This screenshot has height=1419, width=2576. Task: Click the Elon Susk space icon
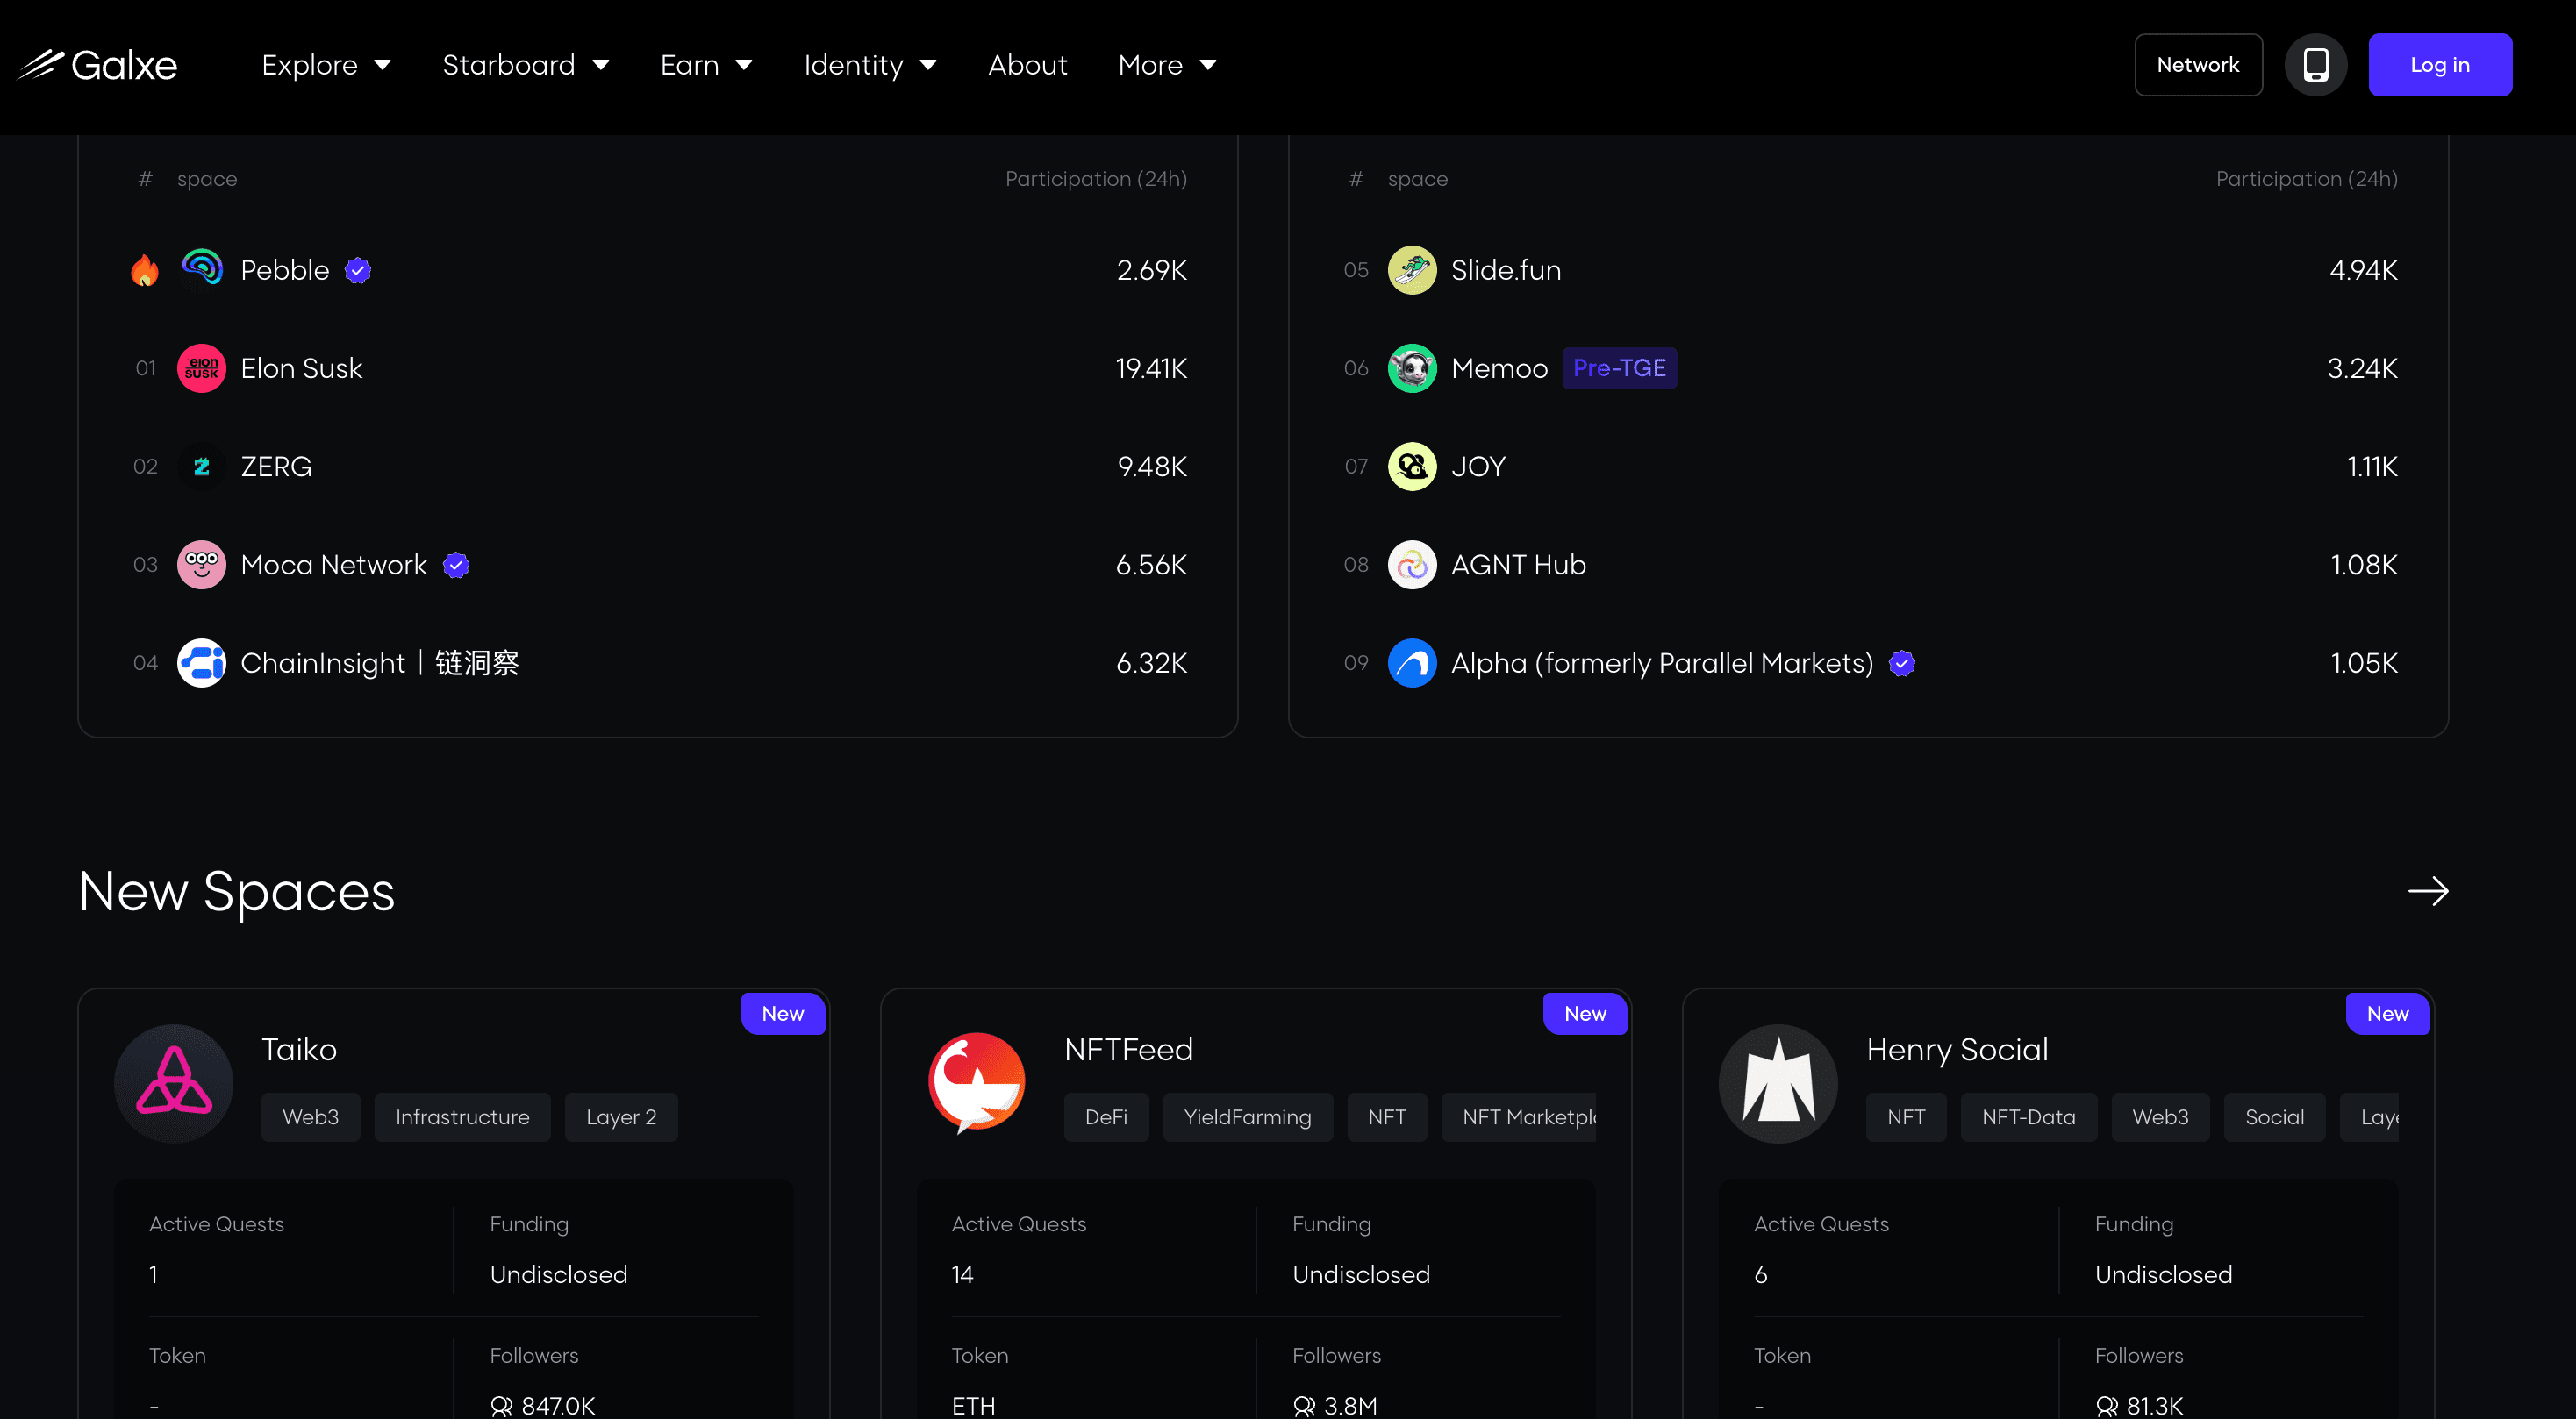pos(201,367)
